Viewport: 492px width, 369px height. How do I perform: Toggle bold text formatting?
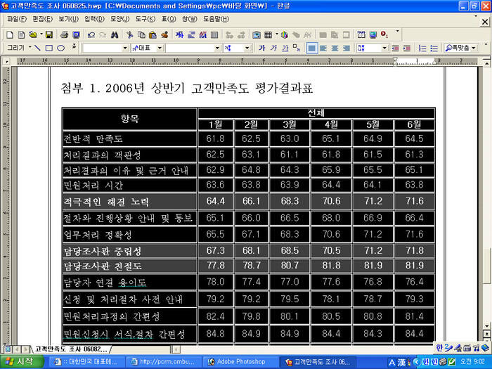click(x=262, y=48)
